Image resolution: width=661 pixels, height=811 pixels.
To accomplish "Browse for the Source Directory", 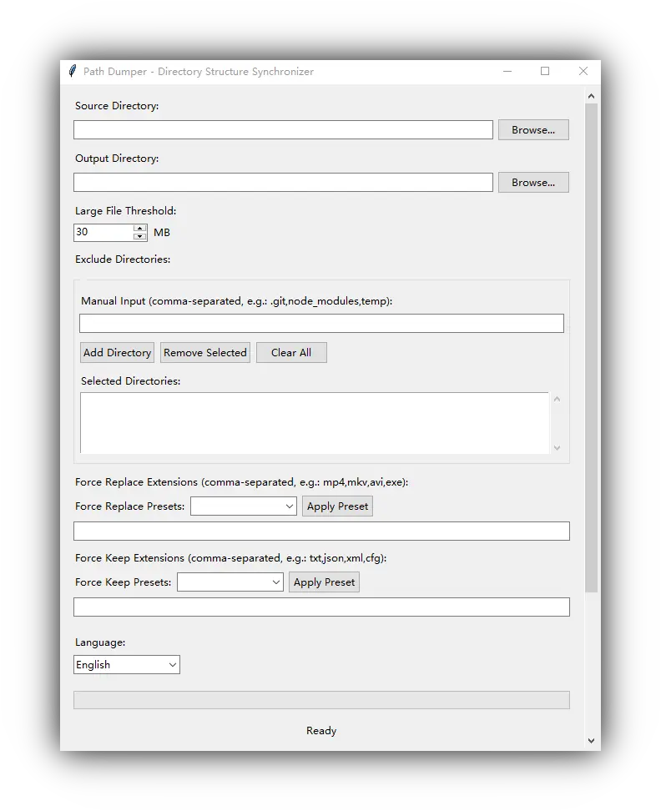I will [x=533, y=130].
